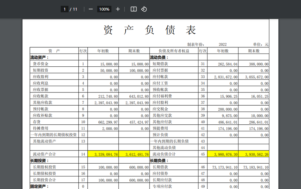
Task: Click the 流动负债 section heading
Action: pos(159,57)
